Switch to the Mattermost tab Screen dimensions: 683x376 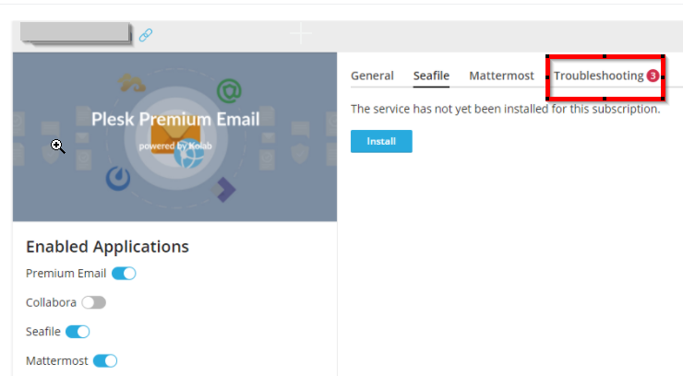tap(501, 76)
